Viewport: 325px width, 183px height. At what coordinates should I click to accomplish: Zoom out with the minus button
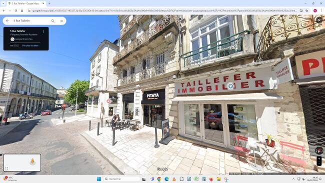coord(319,163)
